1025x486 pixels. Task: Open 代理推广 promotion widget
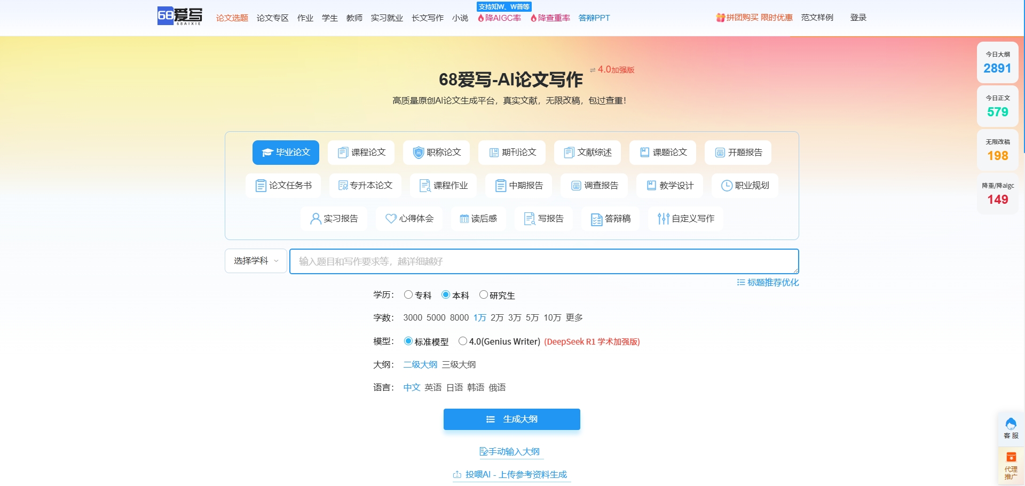1011,466
